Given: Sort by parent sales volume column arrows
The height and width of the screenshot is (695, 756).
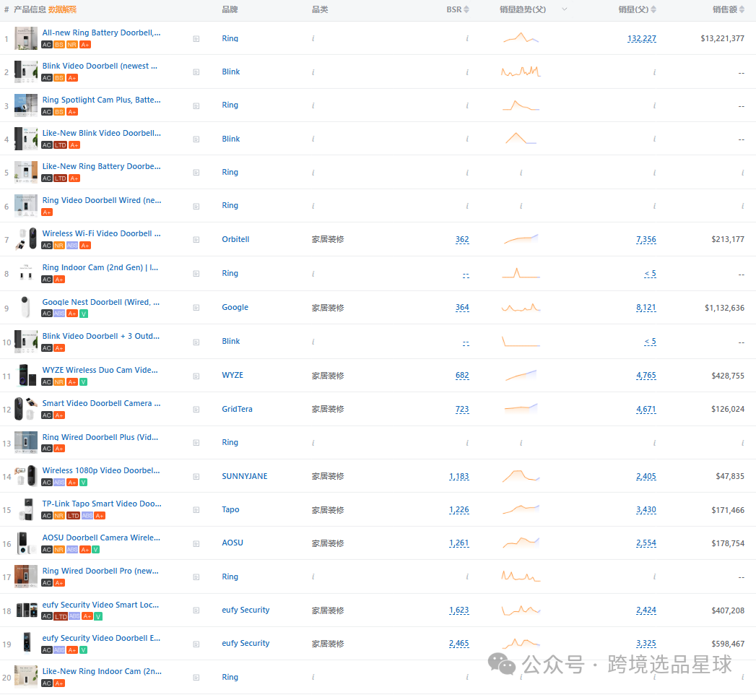Looking at the screenshot, I should (x=653, y=9).
